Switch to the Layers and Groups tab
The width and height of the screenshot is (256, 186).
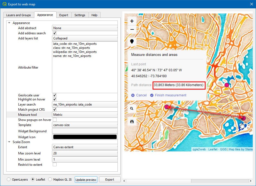click(x=18, y=15)
